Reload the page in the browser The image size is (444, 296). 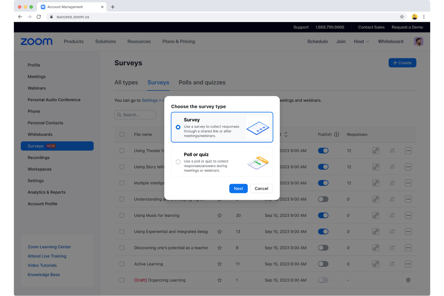pos(39,17)
